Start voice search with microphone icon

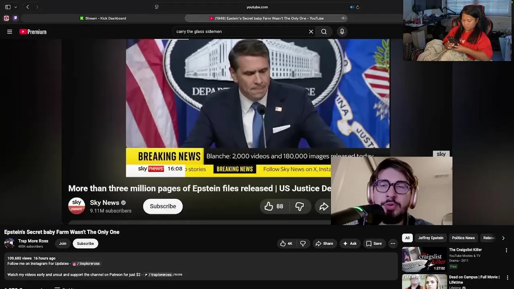pos(342,31)
